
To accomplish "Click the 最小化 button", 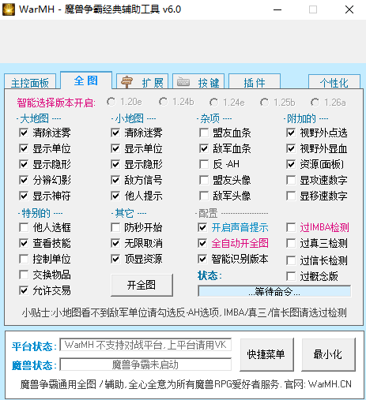I will [328, 354].
